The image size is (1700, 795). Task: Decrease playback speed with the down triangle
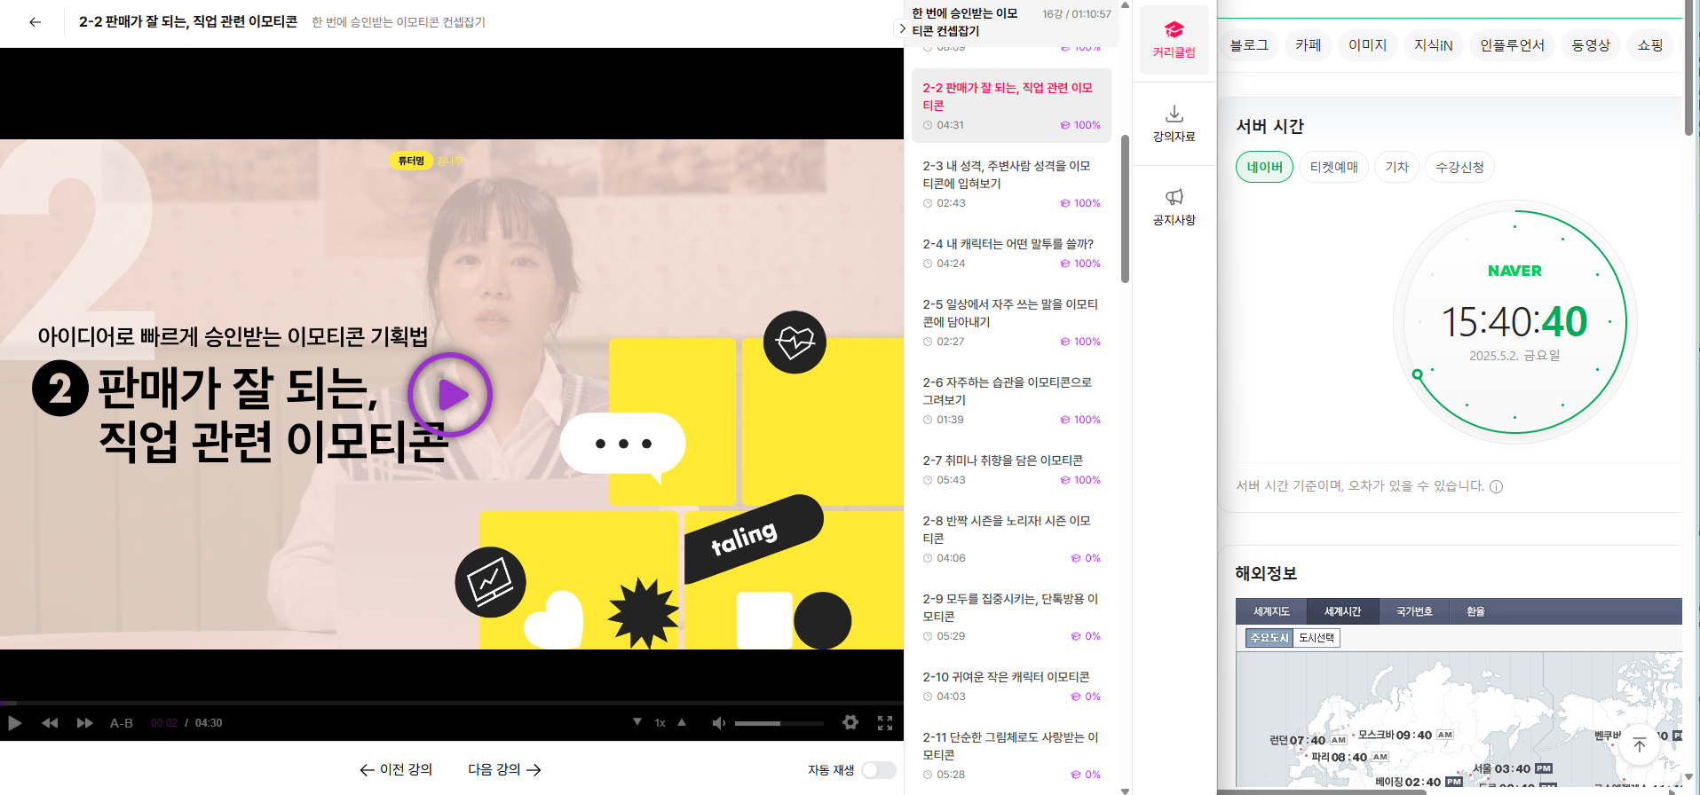tap(637, 722)
